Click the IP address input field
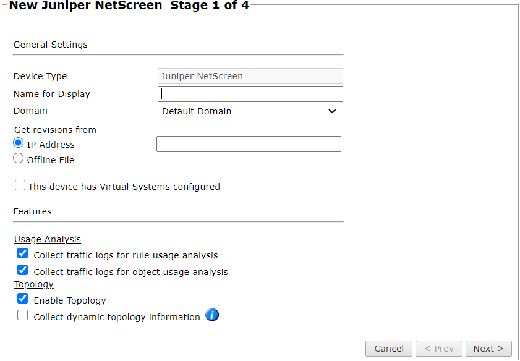 pos(249,143)
